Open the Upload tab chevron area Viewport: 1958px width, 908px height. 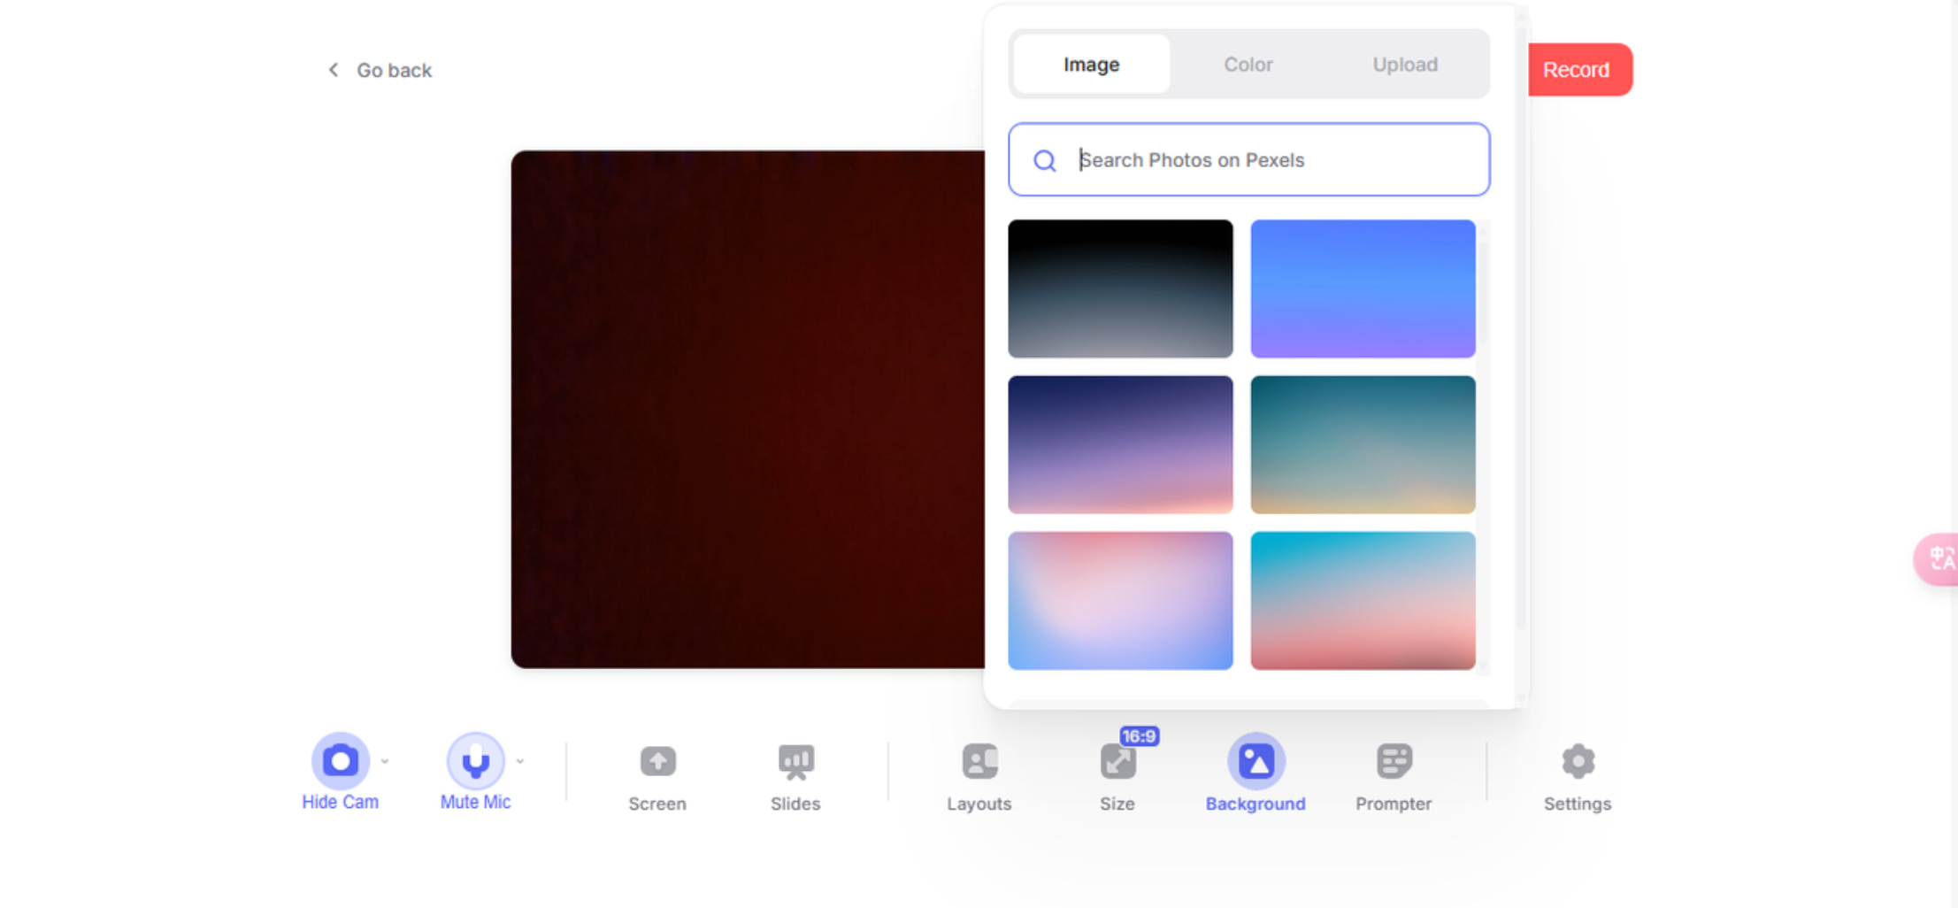pyautogui.click(x=1404, y=64)
